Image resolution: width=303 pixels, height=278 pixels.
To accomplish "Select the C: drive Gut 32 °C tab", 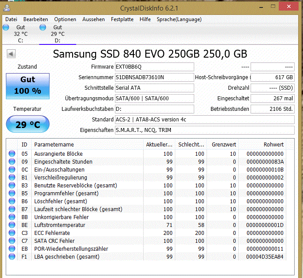I will (21, 34).
